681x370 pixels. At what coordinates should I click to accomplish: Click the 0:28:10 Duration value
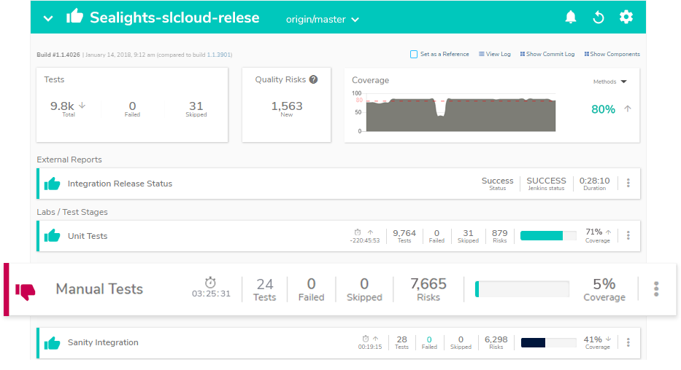pyautogui.click(x=595, y=181)
